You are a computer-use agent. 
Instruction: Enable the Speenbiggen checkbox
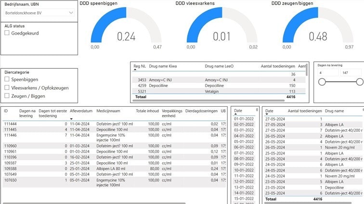[x=7, y=79]
